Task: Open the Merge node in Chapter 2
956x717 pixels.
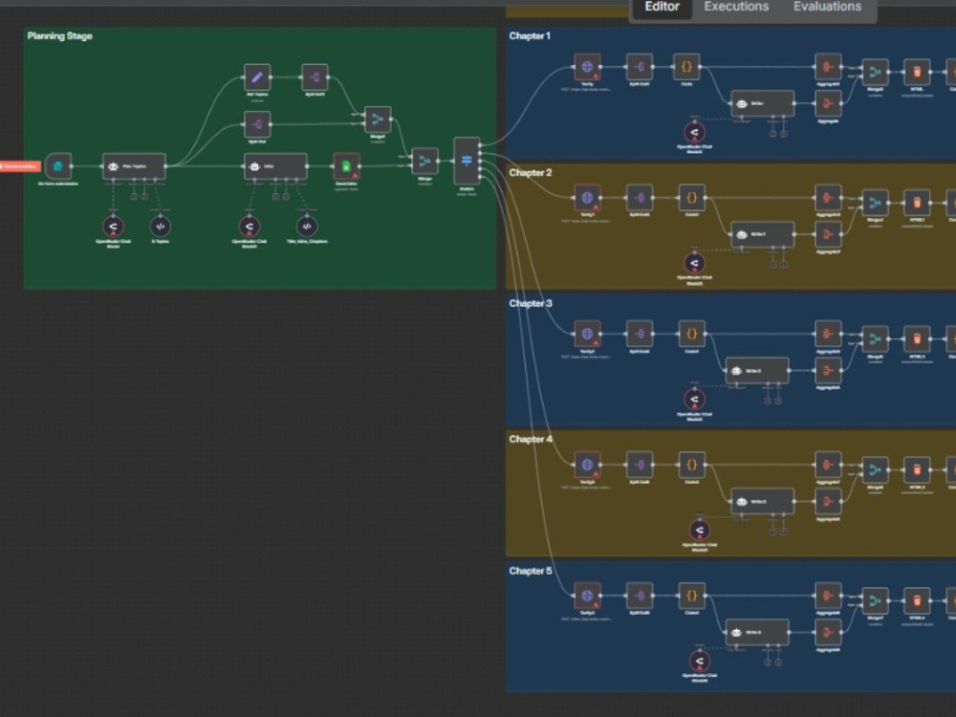Action: pos(875,203)
